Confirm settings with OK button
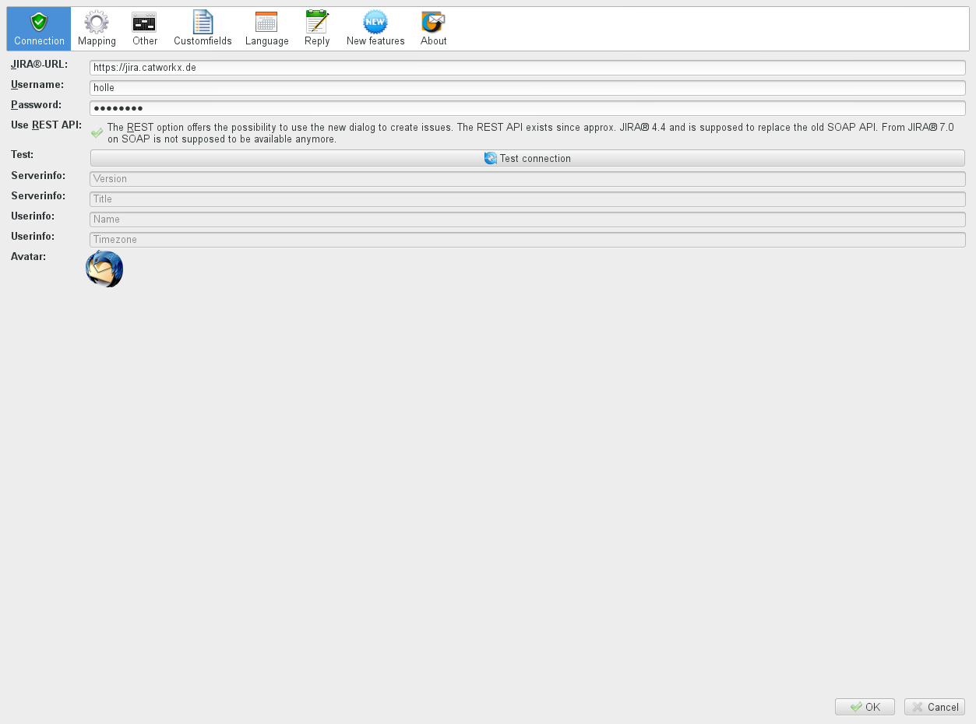 865,707
